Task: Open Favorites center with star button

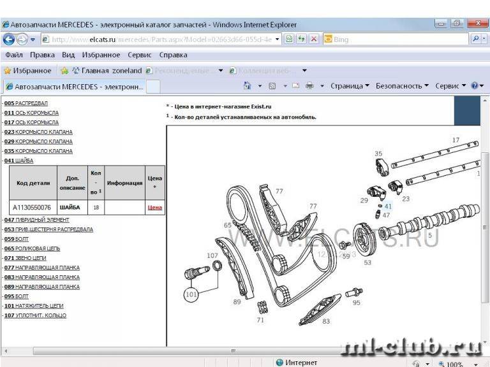Action: (27, 71)
